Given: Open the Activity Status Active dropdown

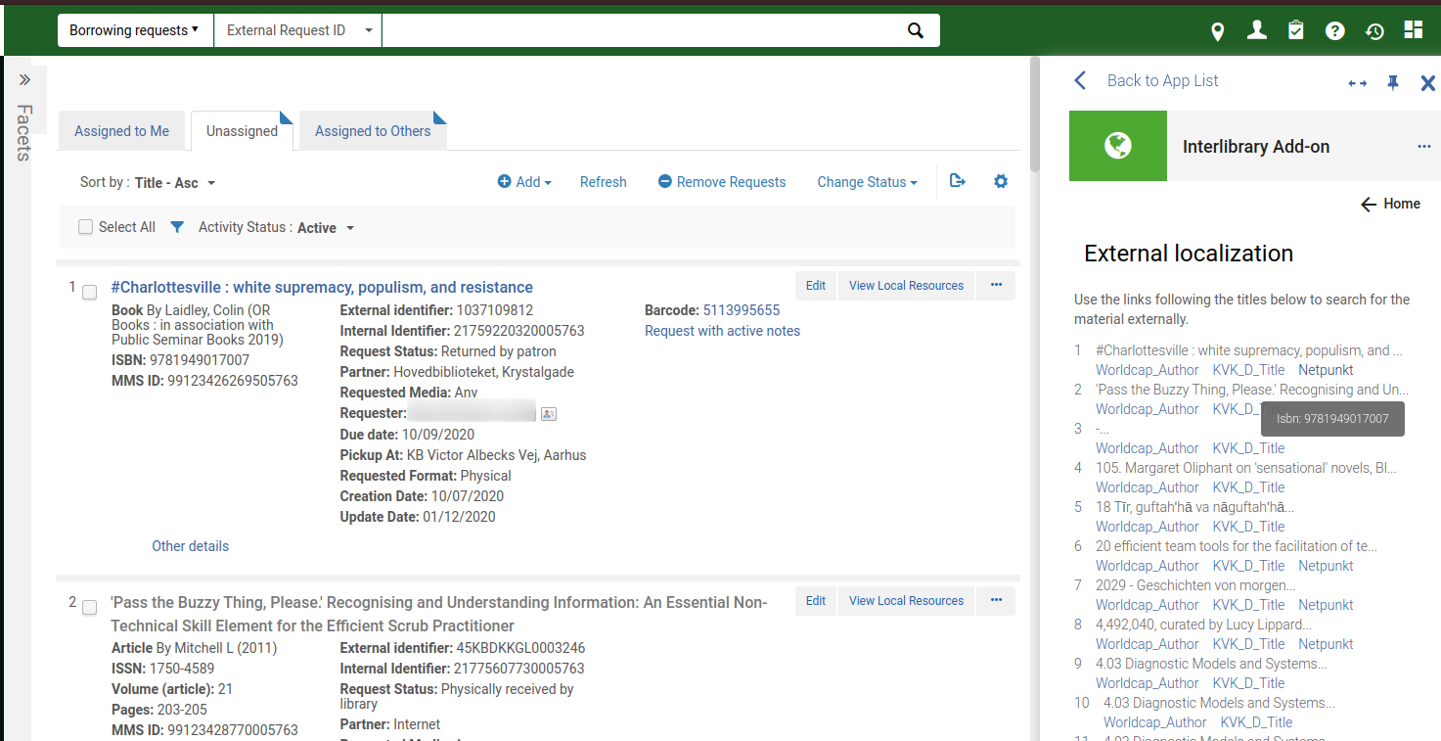Looking at the screenshot, I should [326, 227].
